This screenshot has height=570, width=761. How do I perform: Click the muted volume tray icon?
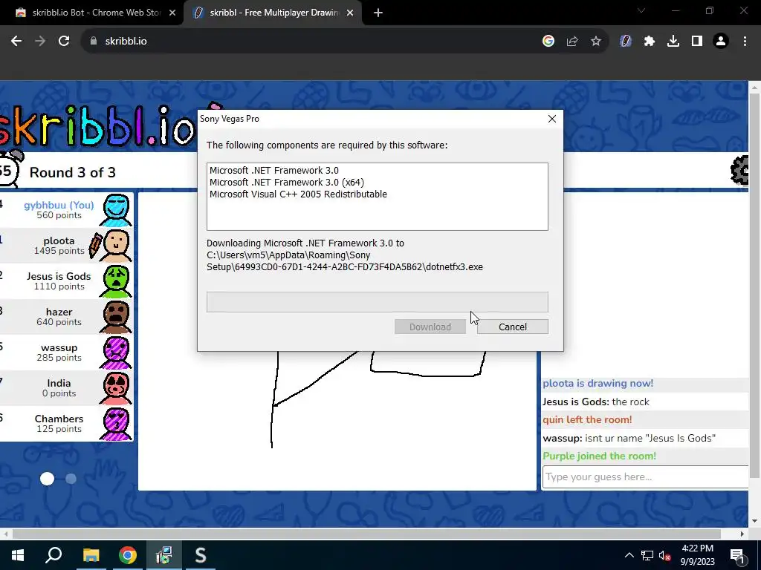pos(665,555)
